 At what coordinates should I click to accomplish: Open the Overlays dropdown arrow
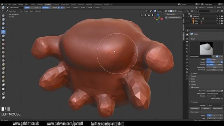(x=163, y=11)
